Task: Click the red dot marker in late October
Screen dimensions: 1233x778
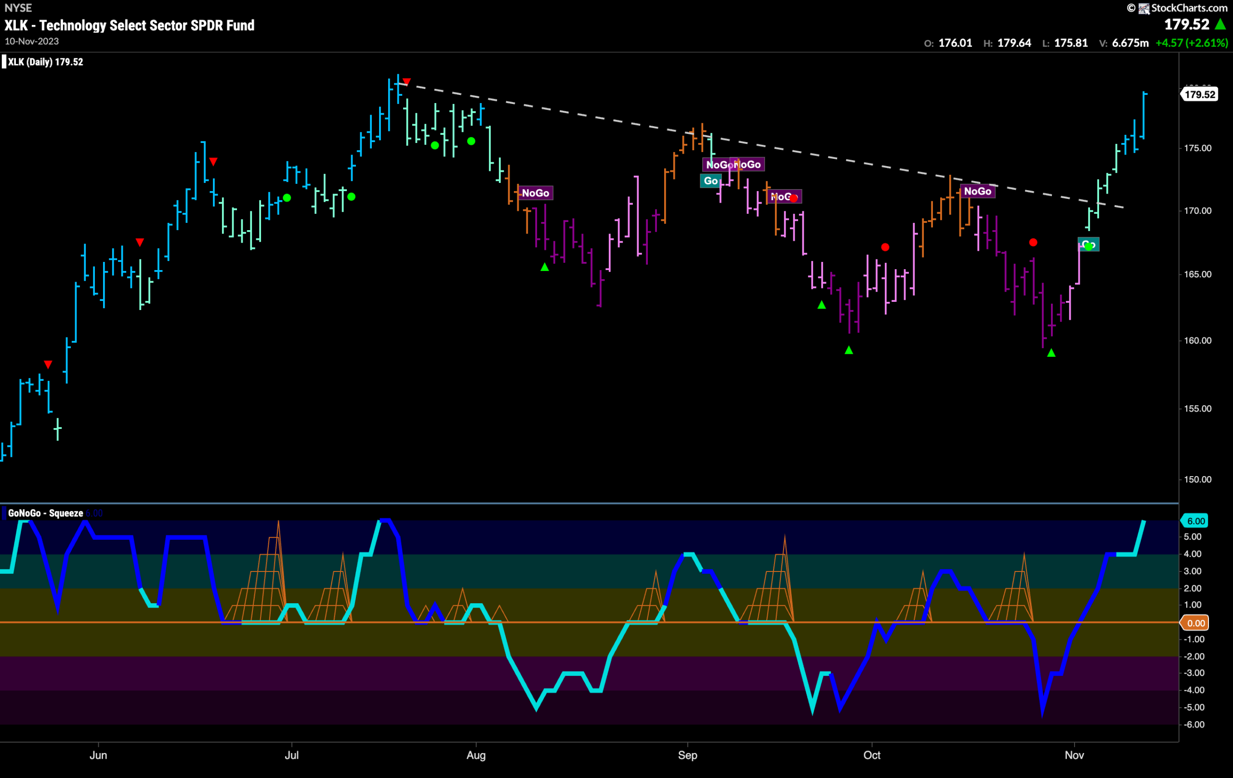Action: [1033, 242]
